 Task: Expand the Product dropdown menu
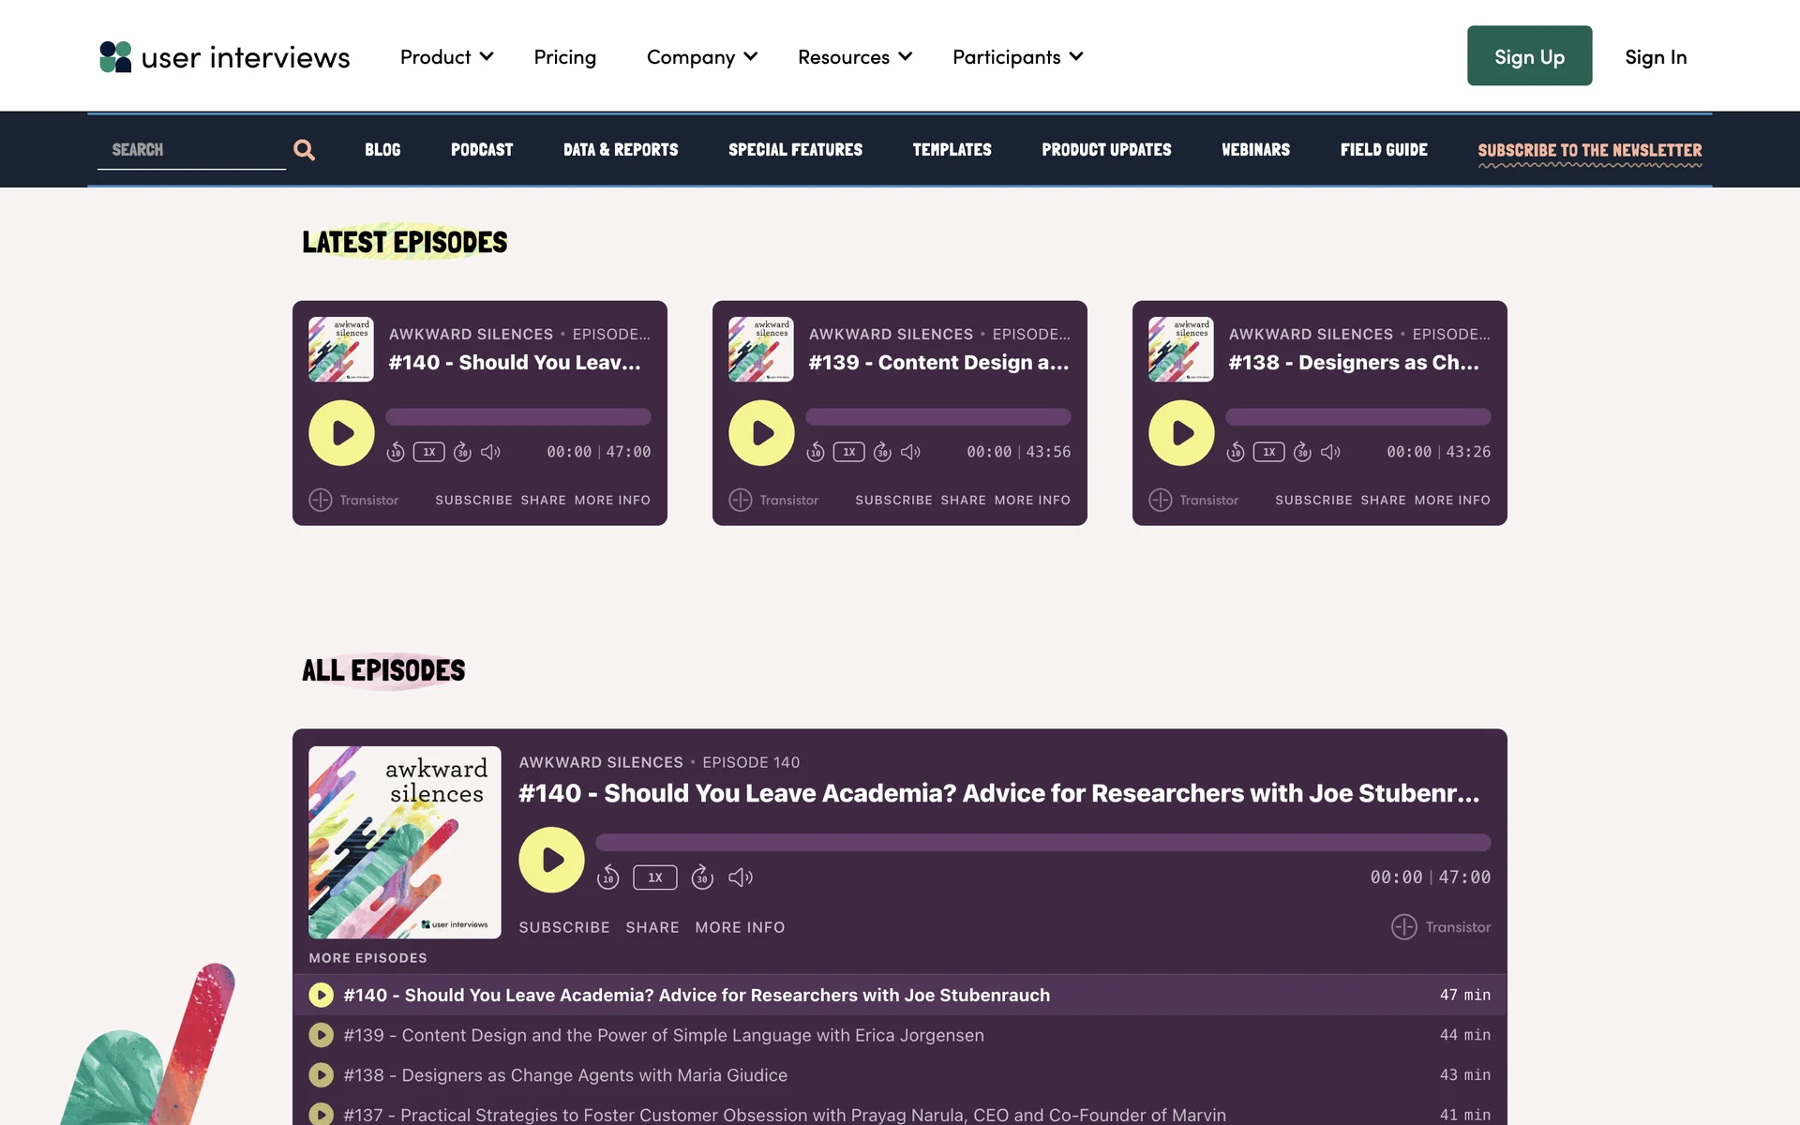pyautogui.click(x=446, y=57)
